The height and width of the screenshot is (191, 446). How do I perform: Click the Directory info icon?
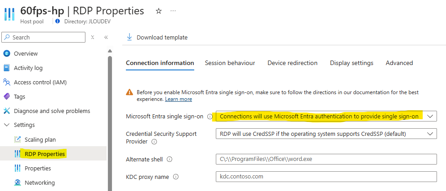point(58,21)
